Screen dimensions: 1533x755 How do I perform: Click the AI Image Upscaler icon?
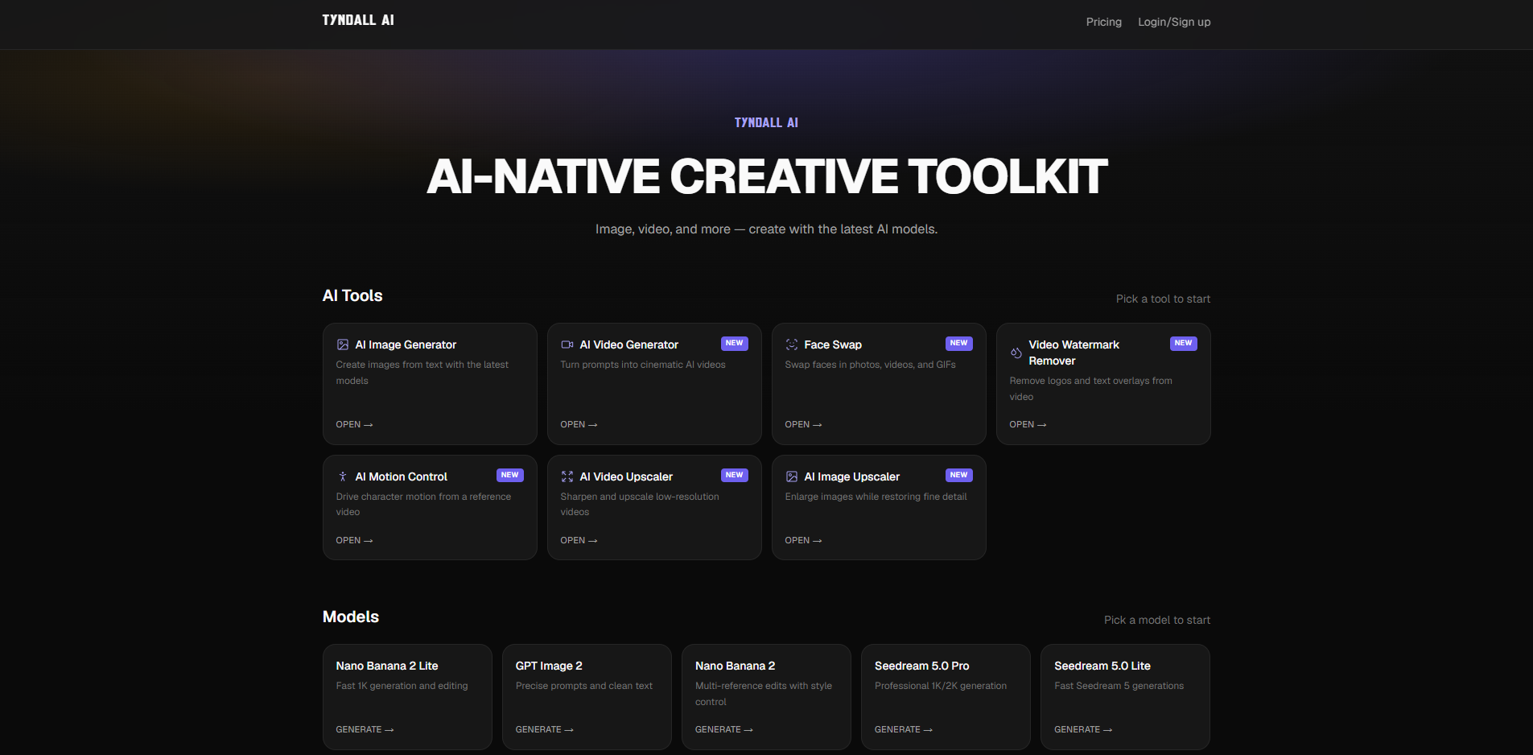pos(792,477)
